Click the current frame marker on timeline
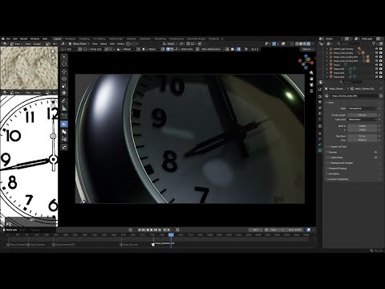Screen dimensions: 385x289 click(x=171, y=234)
